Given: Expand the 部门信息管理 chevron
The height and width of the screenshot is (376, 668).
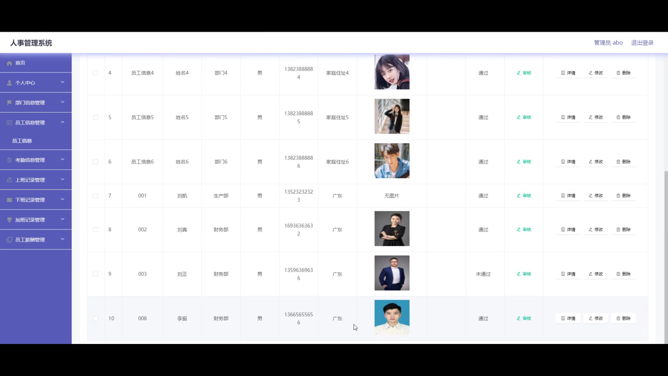Looking at the screenshot, I should pos(63,102).
